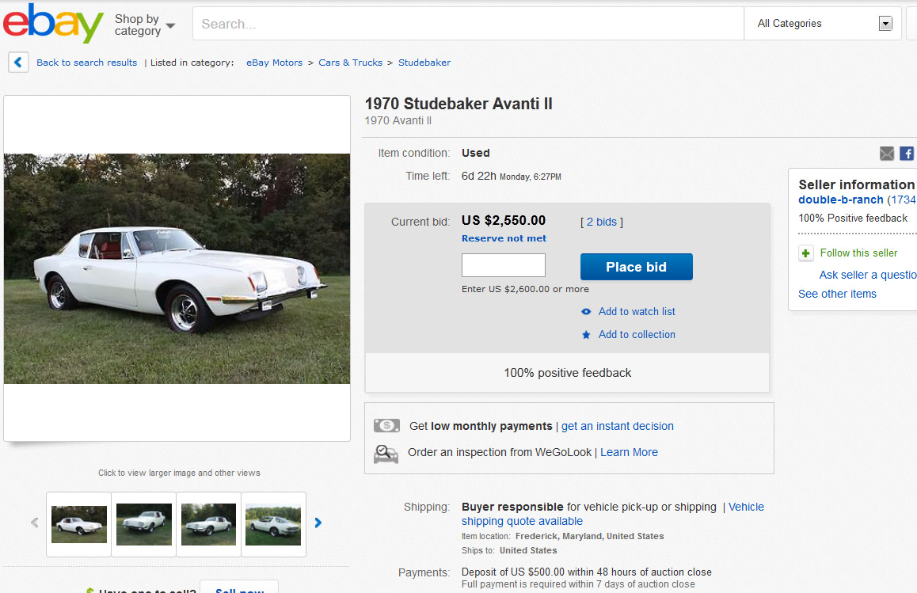This screenshot has width=917, height=593.
Task: Open the Cars & Trucks breadcrumb
Action: pyautogui.click(x=350, y=63)
